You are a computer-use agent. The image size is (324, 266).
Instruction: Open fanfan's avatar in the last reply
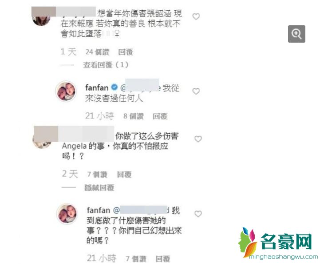point(67,214)
